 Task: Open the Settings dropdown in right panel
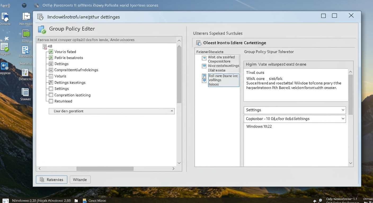click(x=295, y=110)
